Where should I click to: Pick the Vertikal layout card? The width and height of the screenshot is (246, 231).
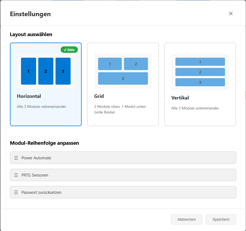click(200, 84)
